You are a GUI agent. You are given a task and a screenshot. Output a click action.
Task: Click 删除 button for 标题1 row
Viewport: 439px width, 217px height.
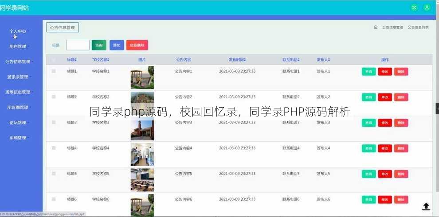pos(401,72)
